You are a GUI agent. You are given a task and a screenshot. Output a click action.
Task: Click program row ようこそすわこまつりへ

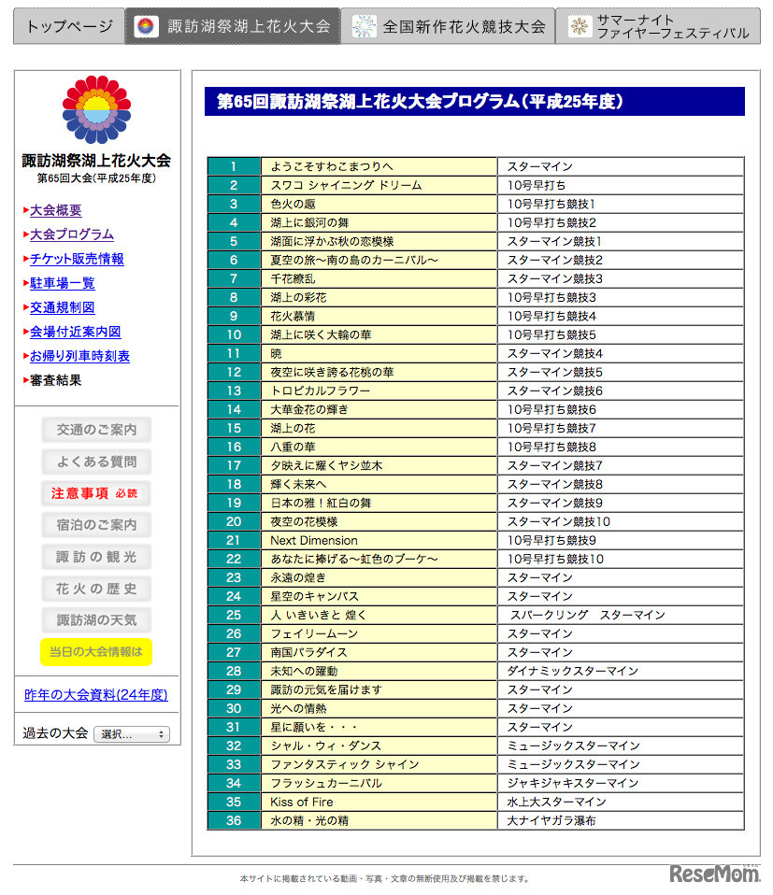pos(476,166)
